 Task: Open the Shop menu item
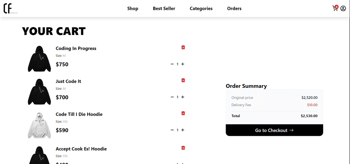click(133, 9)
